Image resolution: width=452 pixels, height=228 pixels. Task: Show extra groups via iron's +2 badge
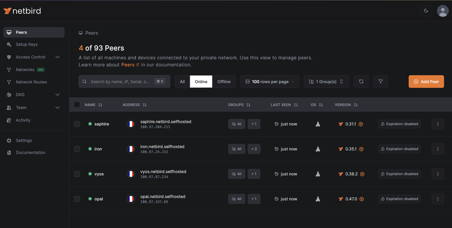(254, 149)
